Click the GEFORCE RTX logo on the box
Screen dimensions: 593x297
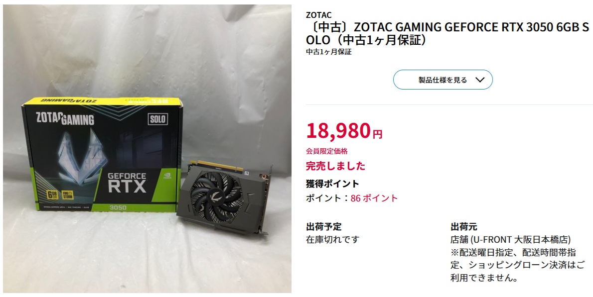pos(127,183)
